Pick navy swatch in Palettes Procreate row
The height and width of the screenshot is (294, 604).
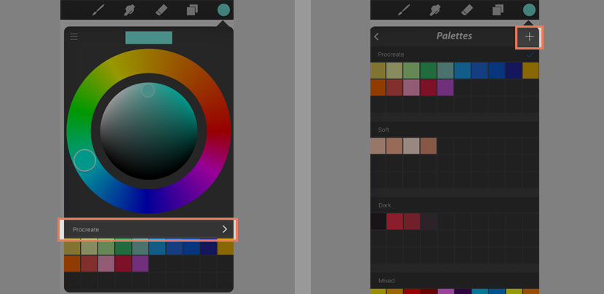click(514, 71)
